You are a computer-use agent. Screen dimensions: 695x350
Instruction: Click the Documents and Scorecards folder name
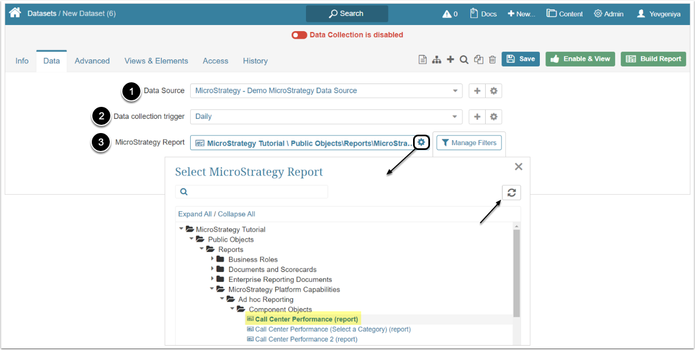click(272, 269)
